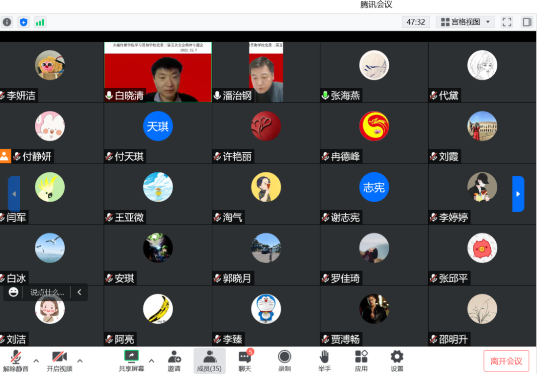Go to next page of participants
The height and width of the screenshot is (374, 537).
518,194
